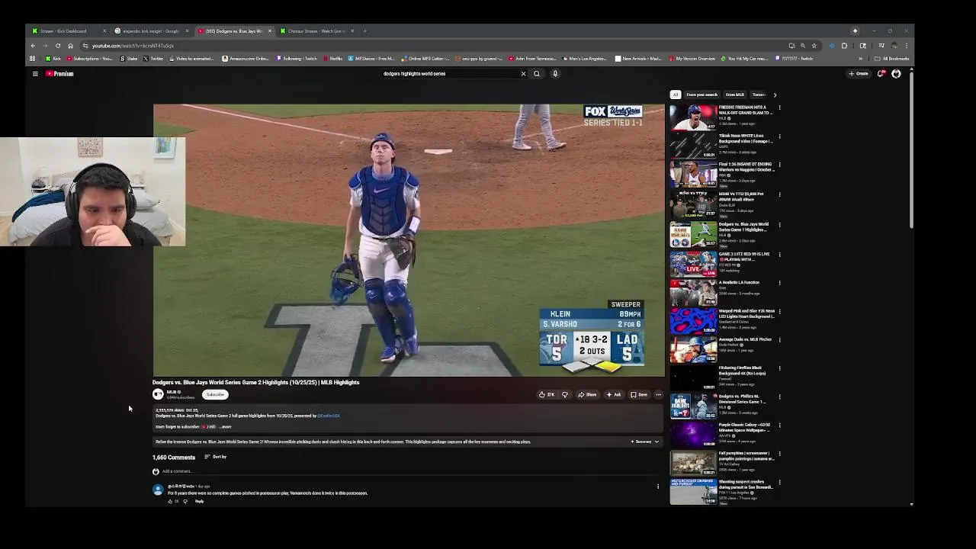Open the first comment's three-dot menu
976x549 pixels.
658,486
